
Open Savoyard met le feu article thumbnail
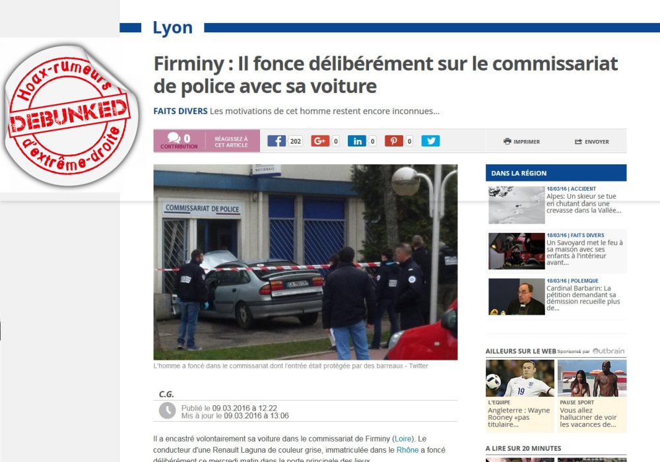pyautogui.click(x=517, y=251)
